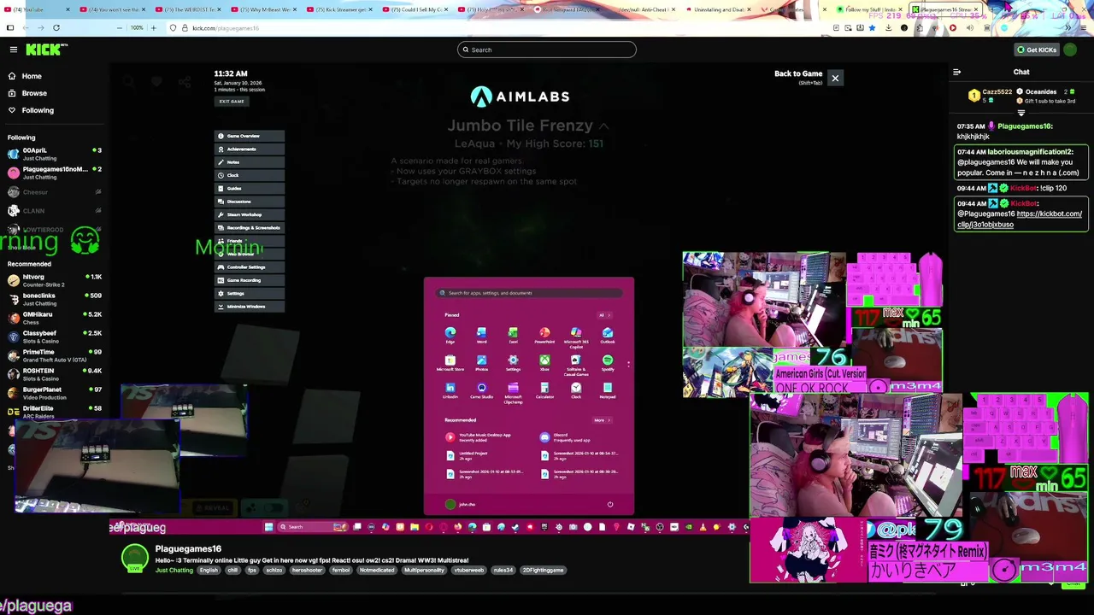Click the Start menu power icon

(610, 504)
